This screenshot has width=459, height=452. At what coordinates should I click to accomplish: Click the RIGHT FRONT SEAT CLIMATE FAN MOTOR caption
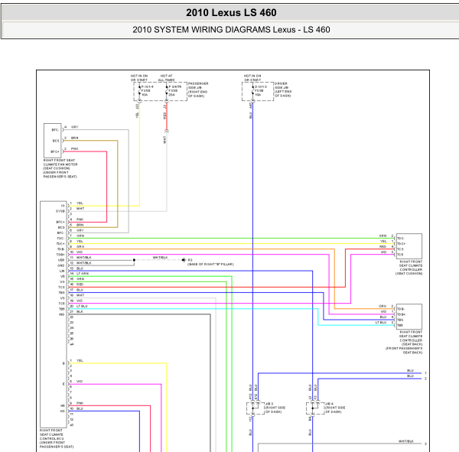[60, 168]
